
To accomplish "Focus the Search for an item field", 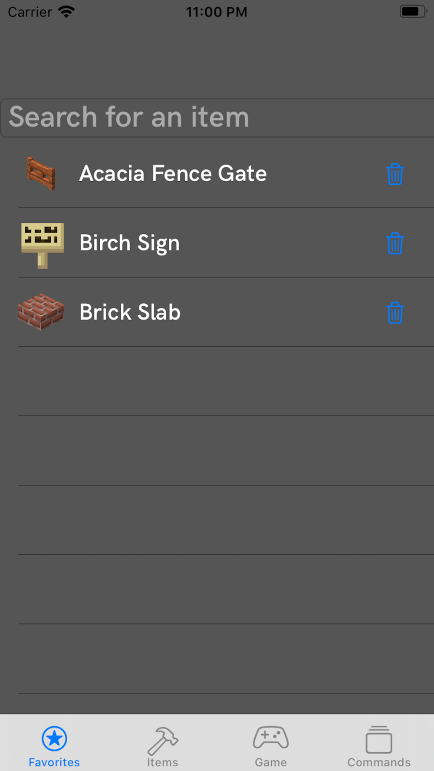I will (x=217, y=118).
